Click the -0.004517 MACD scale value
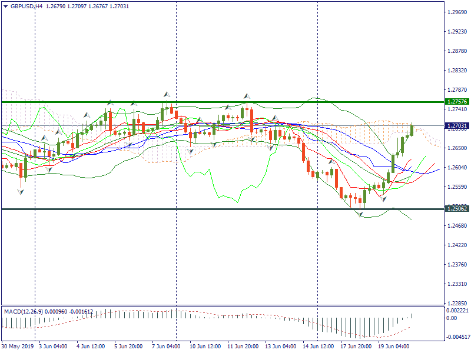Viewport: 471px width, 353px height. 458,337
